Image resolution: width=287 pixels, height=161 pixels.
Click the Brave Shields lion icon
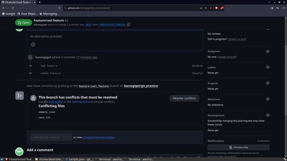pos(217,8)
